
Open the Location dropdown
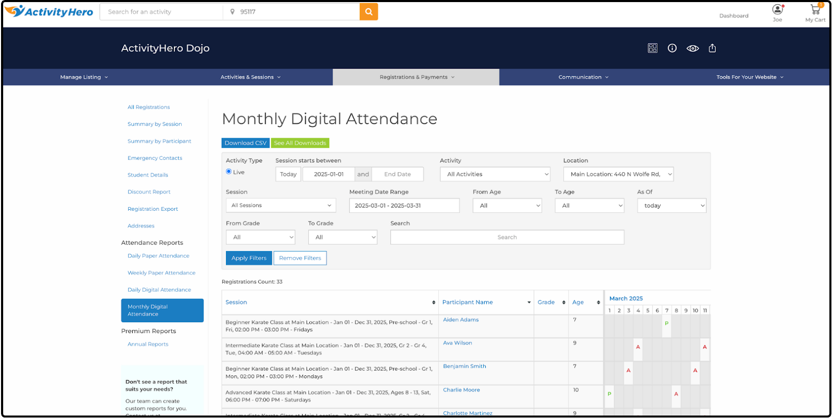619,174
